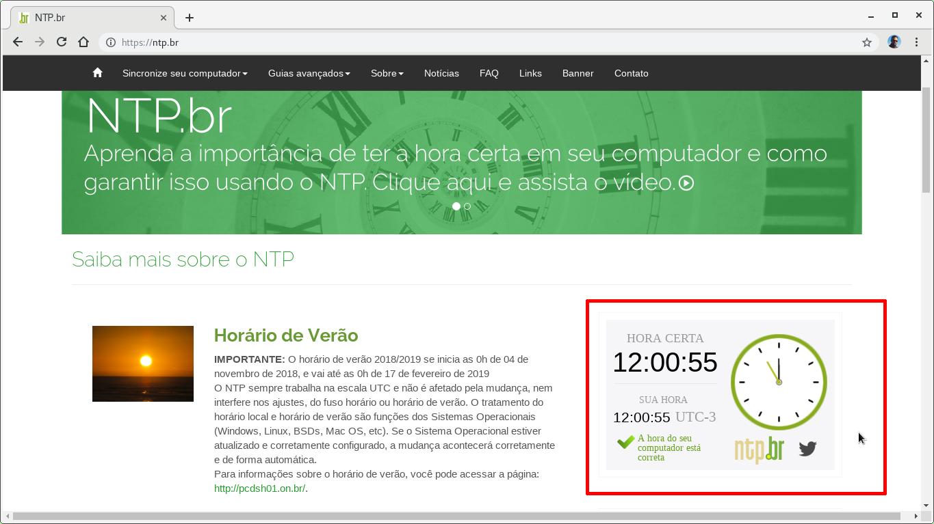
Task: Switch to the NTP.br browser tab
Action: [93, 18]
